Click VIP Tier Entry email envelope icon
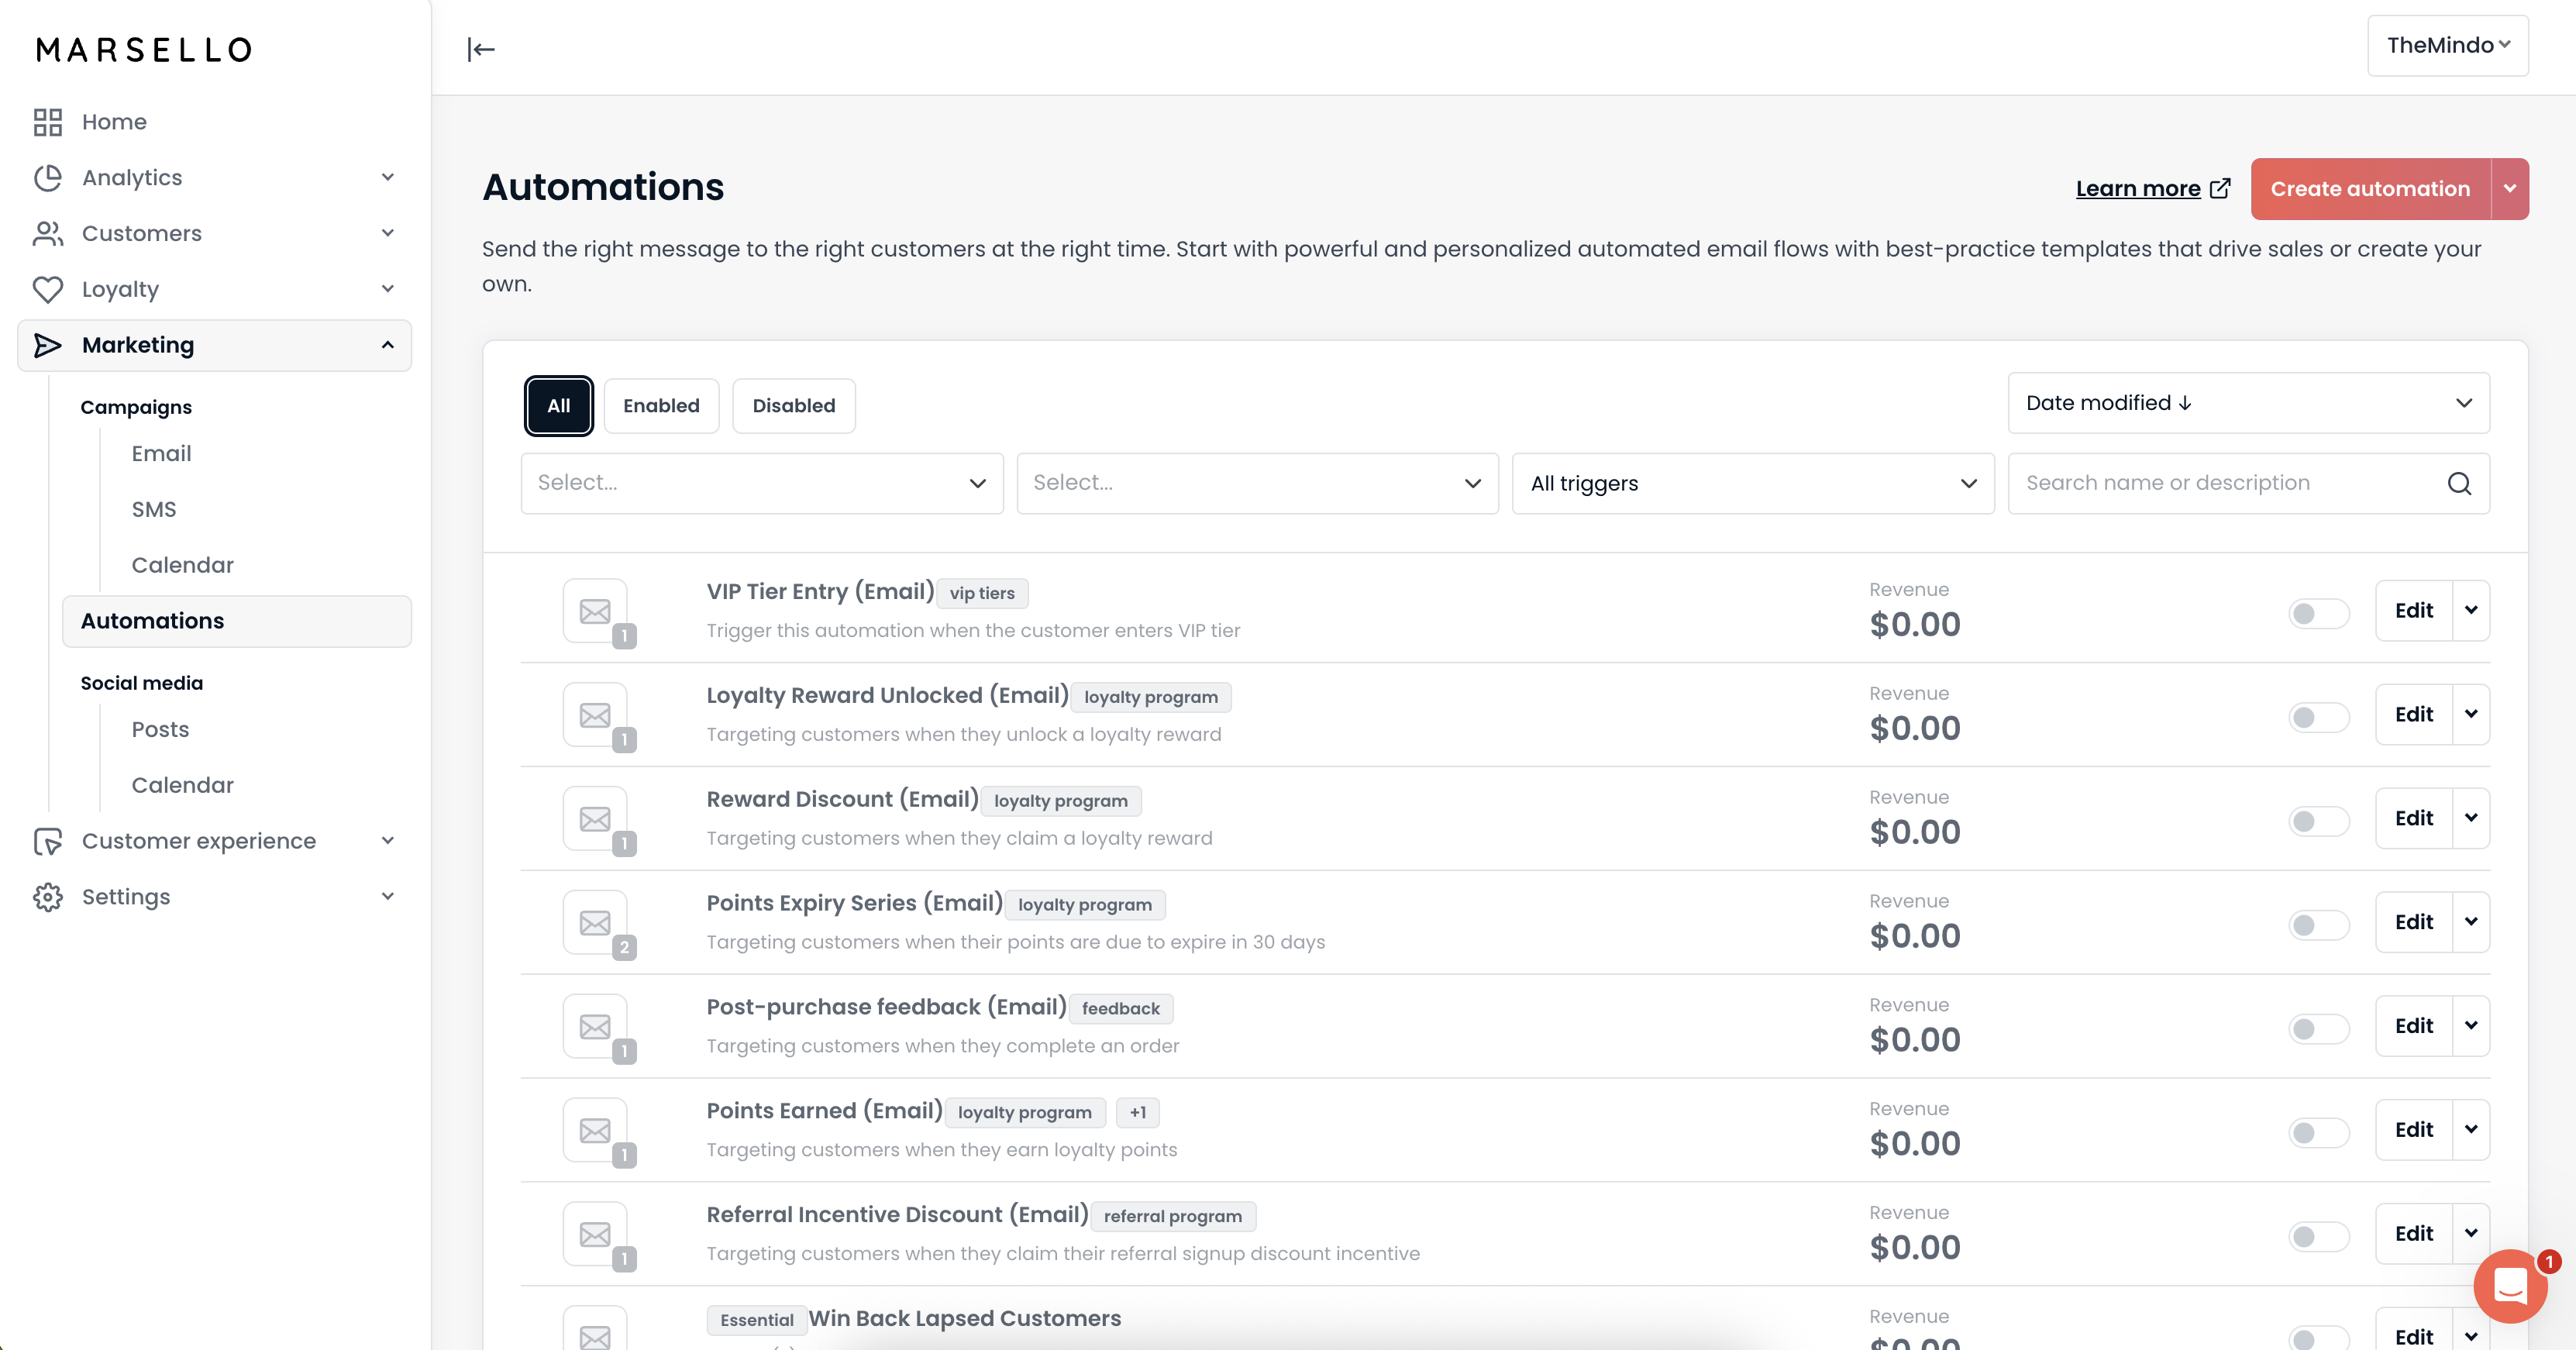Screen dimensions: 2576x1350 coord(595,611)
